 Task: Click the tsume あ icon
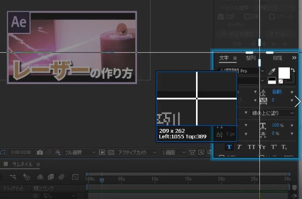(263, 134)
